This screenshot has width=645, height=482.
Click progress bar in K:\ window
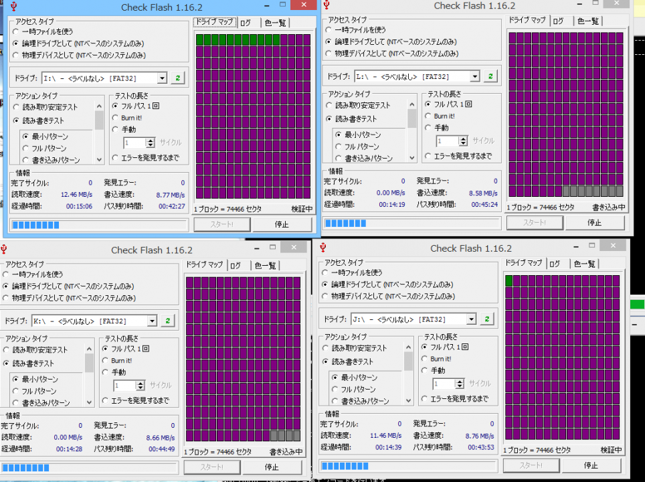tap(89, 467)
